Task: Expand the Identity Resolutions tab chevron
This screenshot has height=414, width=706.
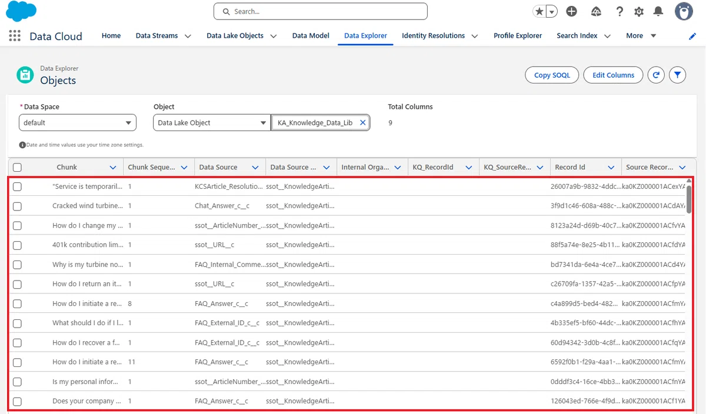Action: [474, 36]
